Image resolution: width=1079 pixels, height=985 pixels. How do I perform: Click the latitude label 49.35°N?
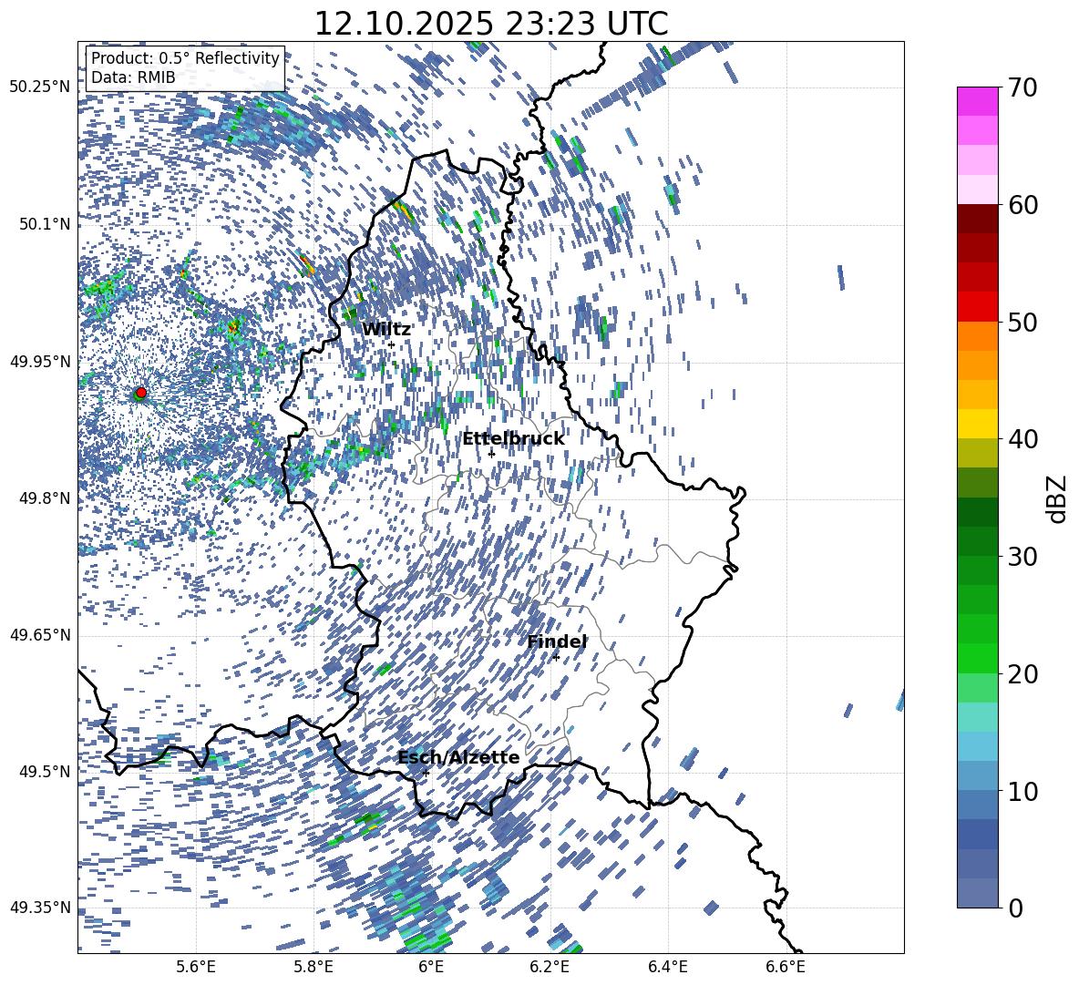[40, 908]
